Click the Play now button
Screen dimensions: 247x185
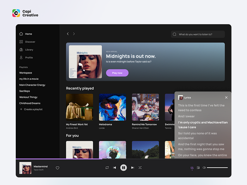point(117,73)
